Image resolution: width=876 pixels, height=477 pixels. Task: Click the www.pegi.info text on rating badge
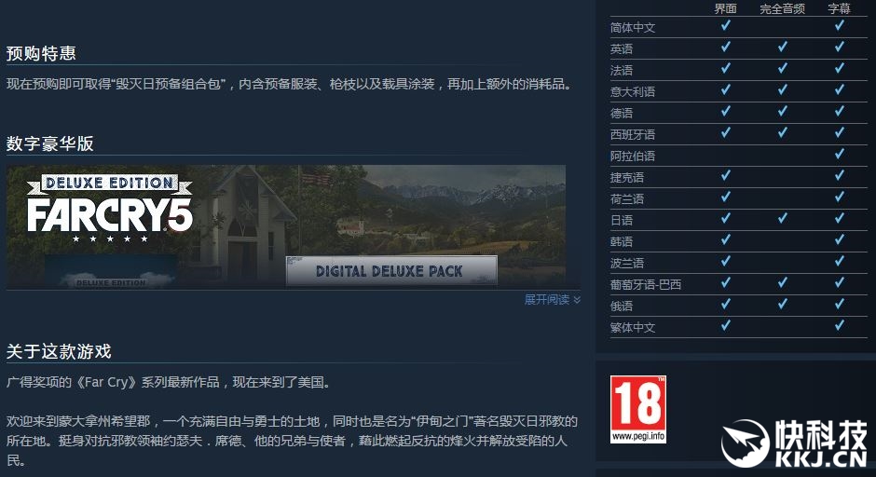638,436
